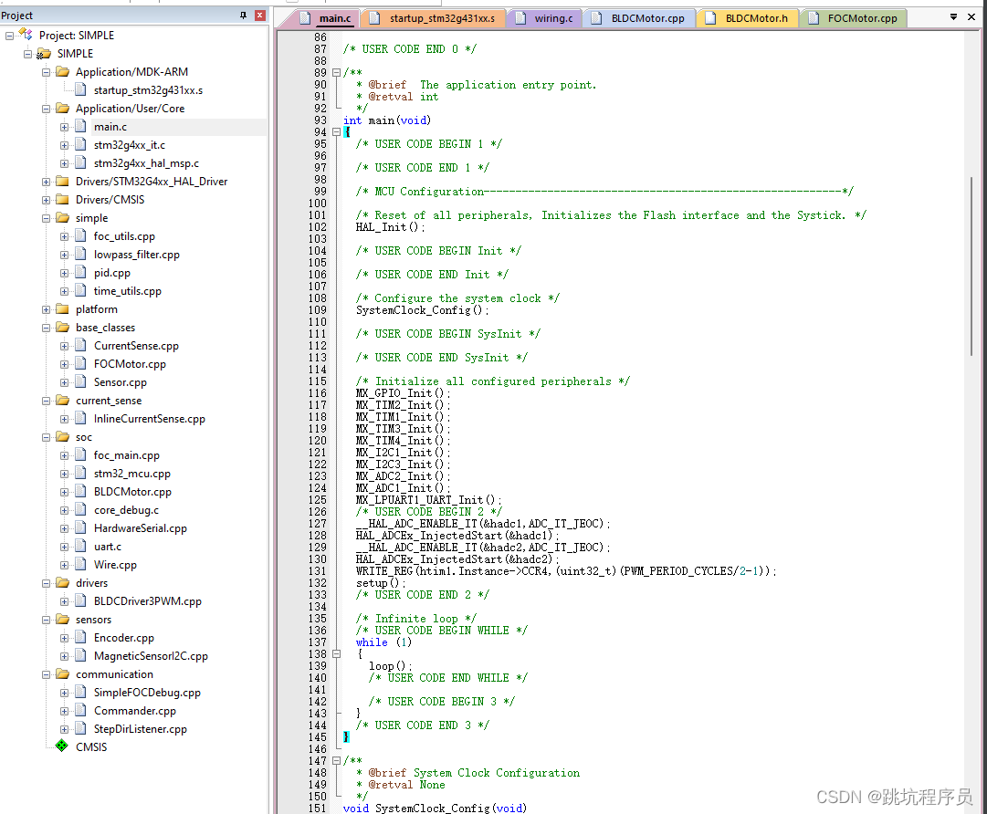987x814 pixels.
Task: Open the document list dropdown arrow
Action: (x=953, y=17)
